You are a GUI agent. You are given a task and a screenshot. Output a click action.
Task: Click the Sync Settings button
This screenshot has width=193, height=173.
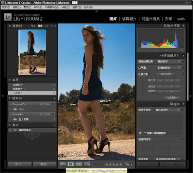(x=147, y=164)
